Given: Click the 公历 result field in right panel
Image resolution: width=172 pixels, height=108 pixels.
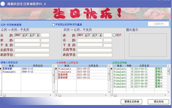Looking at the screenshot, I should click(90, 40).
